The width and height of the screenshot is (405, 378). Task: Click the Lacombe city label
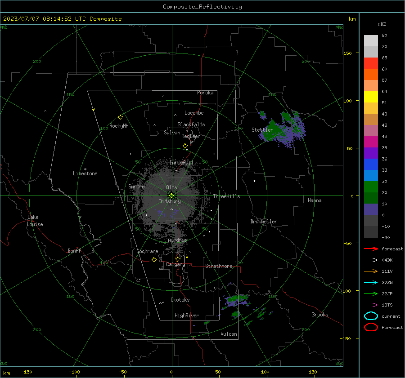pos(194,113)
